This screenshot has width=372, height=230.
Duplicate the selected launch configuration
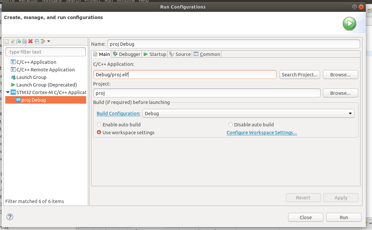pos(24,41)
